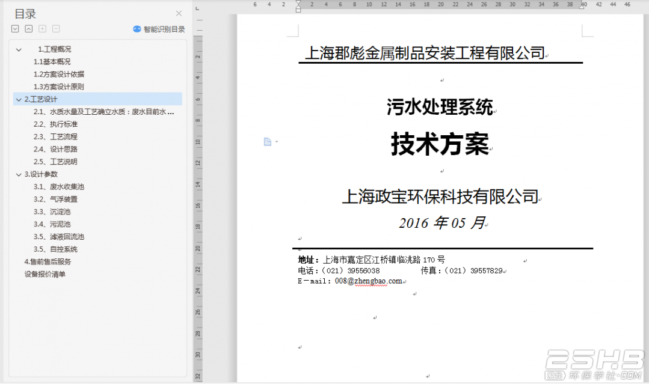Open outline entry 3.3、沉淀池
Viewport: 649px width, 384px height.
52,212
